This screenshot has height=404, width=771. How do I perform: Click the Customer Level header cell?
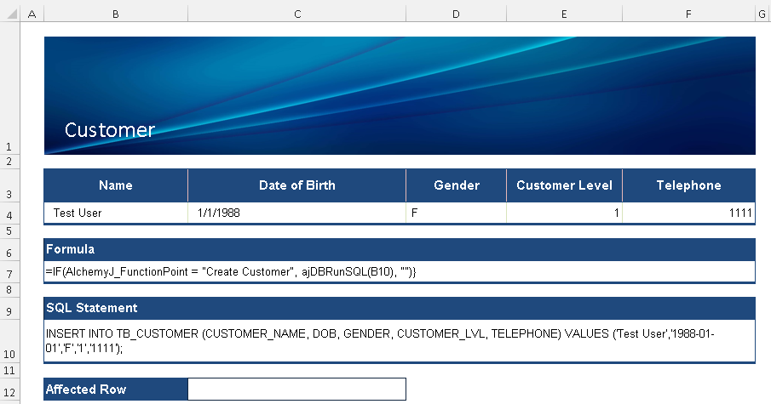pyautogui.click(x=564, y=185)
